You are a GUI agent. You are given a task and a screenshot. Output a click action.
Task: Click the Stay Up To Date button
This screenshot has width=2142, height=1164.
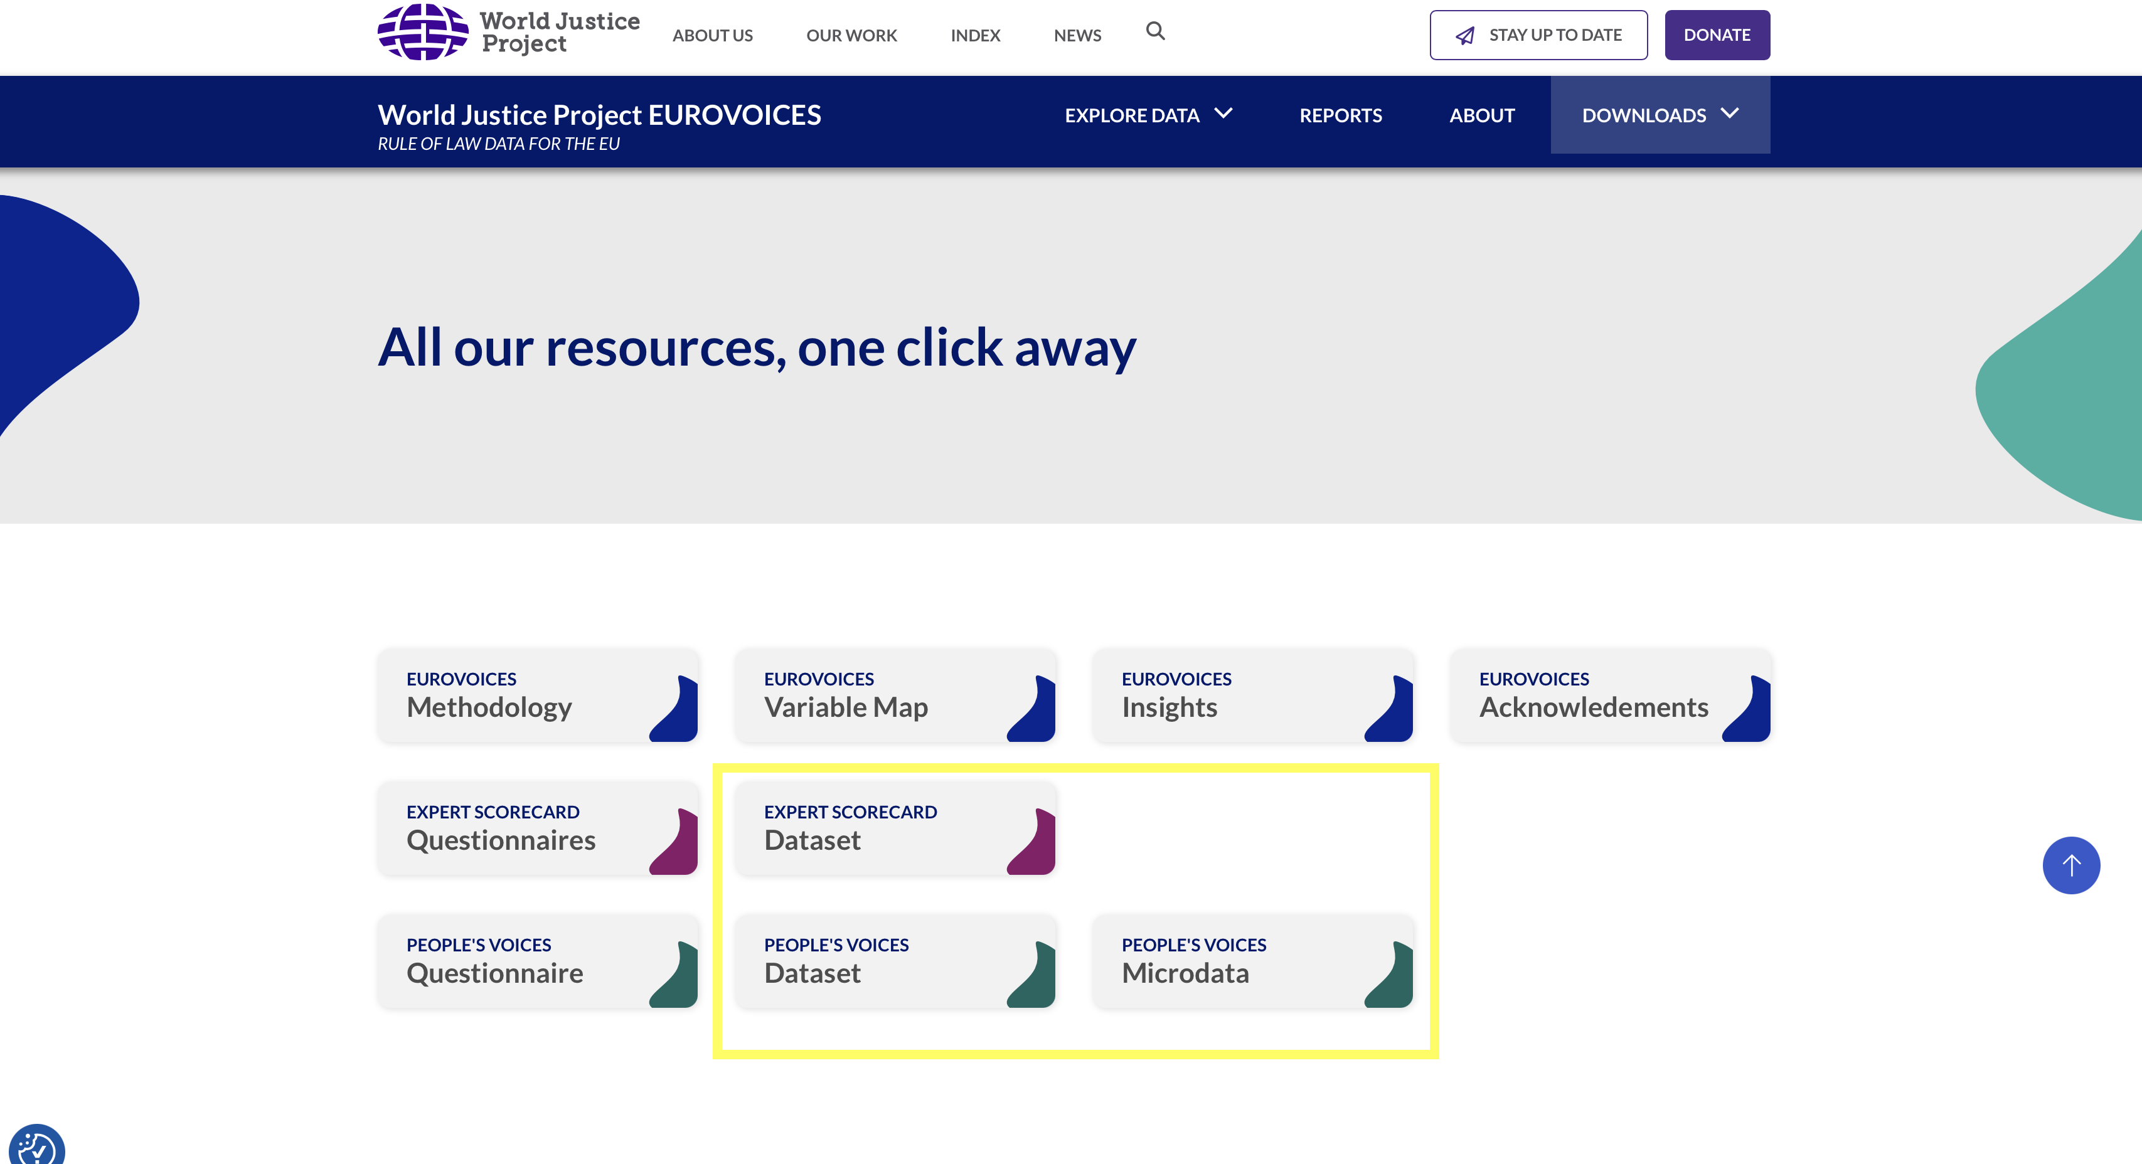point(1537,35)
